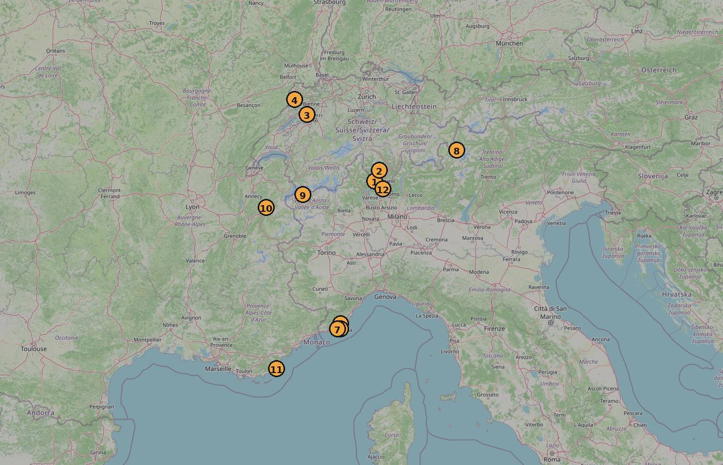
Task: Select the Liechtenstein country label
Action: pyautogui.click(x=414, y=106)
